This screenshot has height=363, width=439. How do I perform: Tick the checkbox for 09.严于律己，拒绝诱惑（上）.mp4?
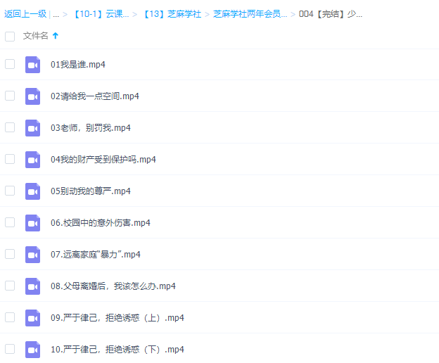tap(10, 317)
